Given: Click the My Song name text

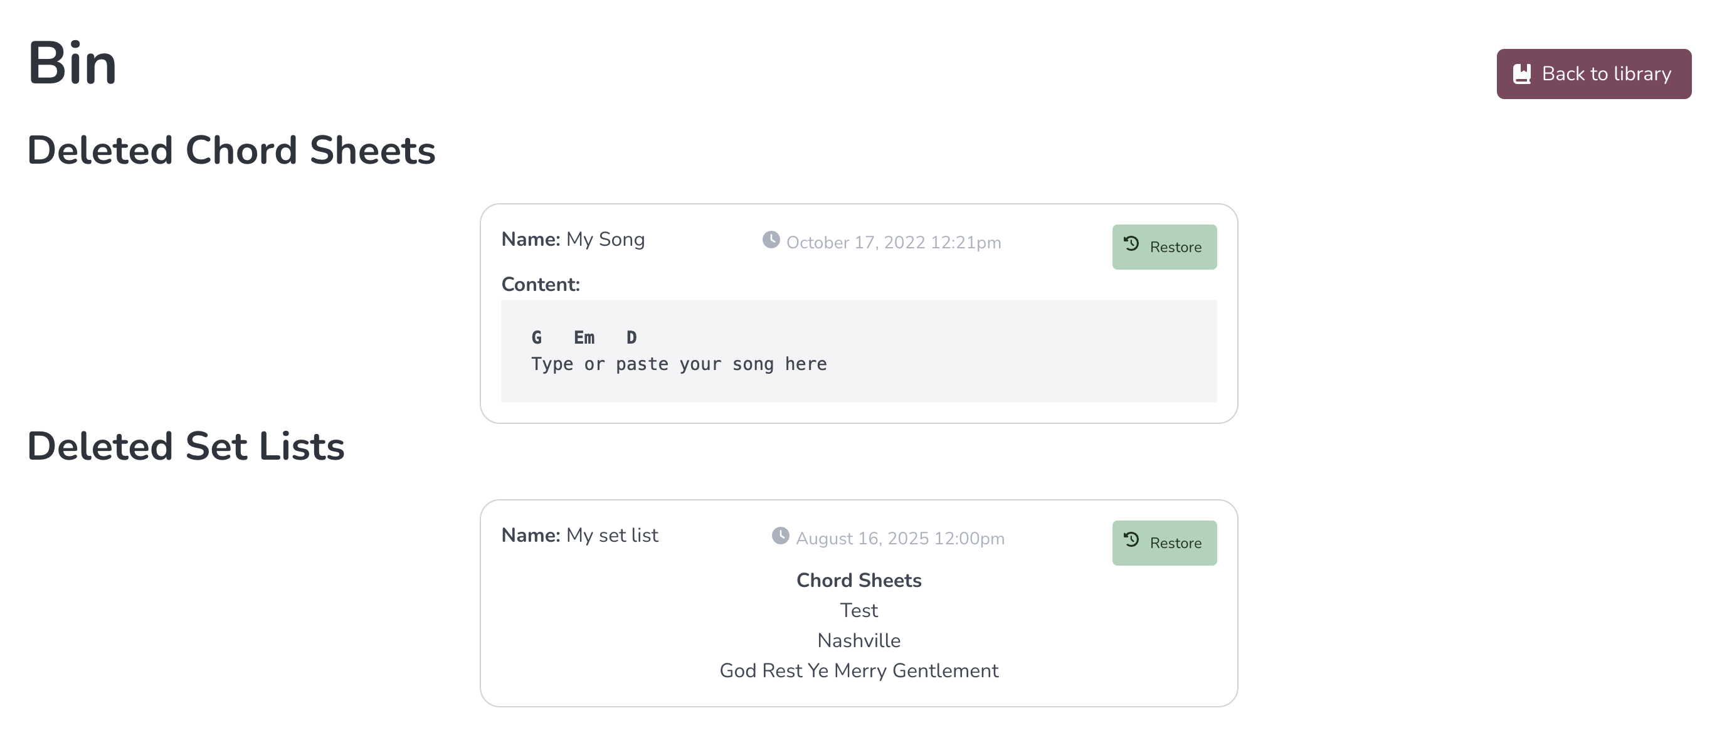Looking at the screenshot, I should (x=605, y=239).
